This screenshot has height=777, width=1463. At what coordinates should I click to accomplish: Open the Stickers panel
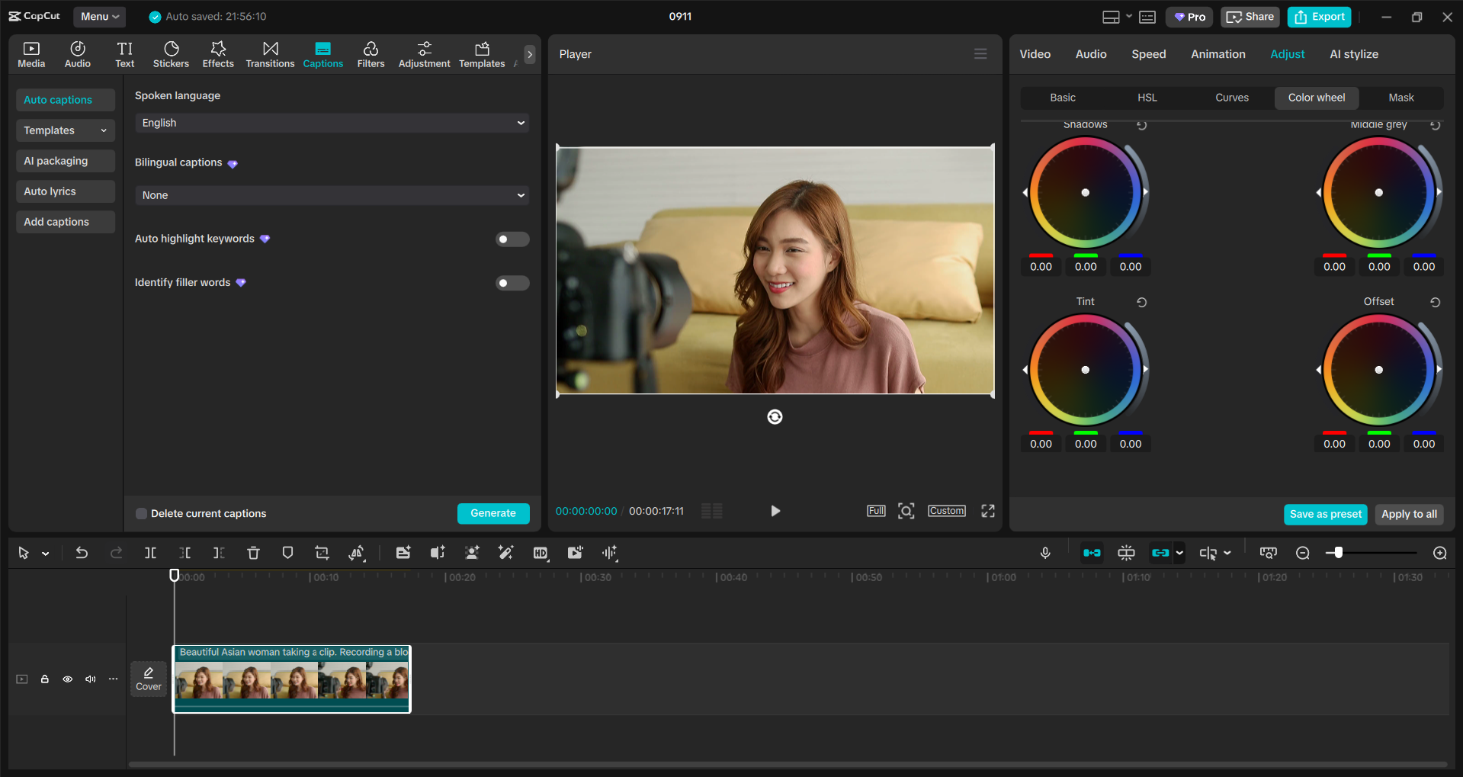[171, 53]
